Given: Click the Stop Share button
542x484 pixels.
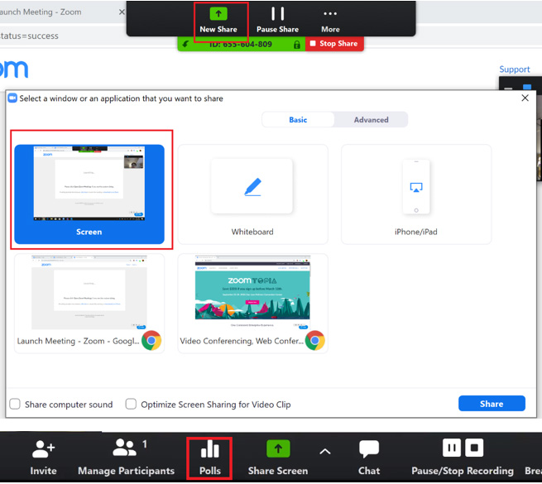Looking at the screenshot, I should coord(334,44).
